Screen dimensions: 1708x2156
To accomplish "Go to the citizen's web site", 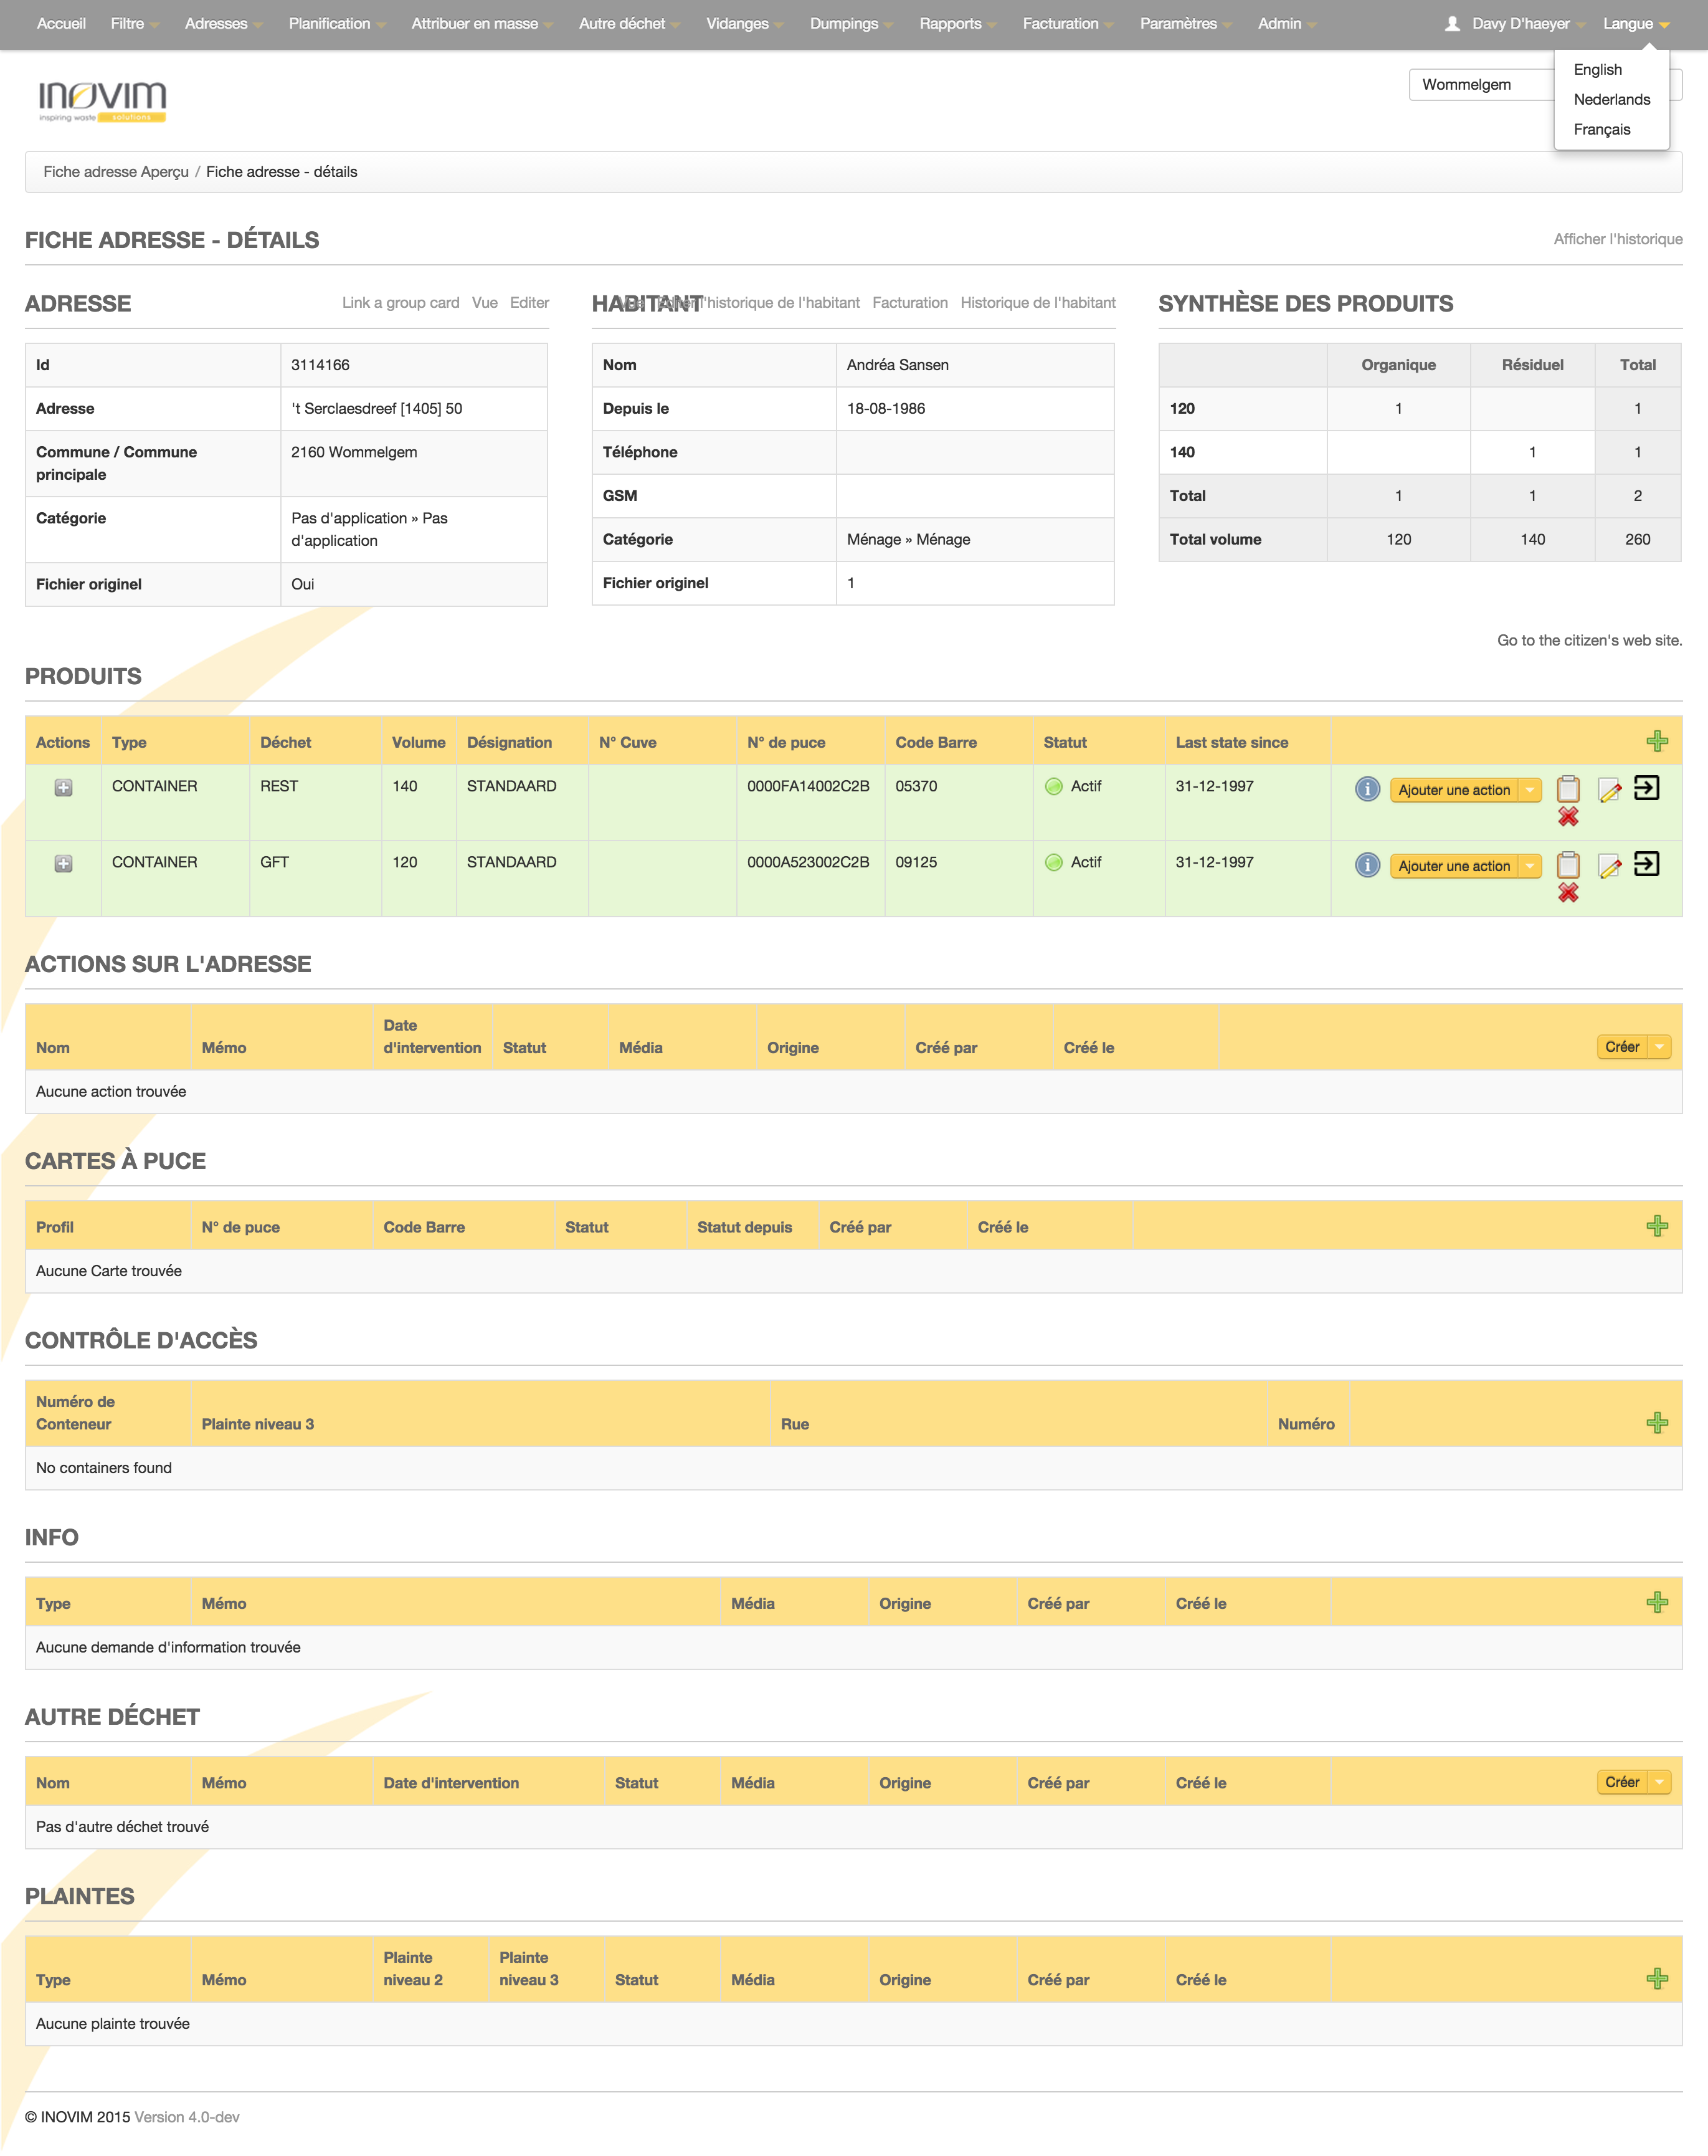I will 1589,640.
